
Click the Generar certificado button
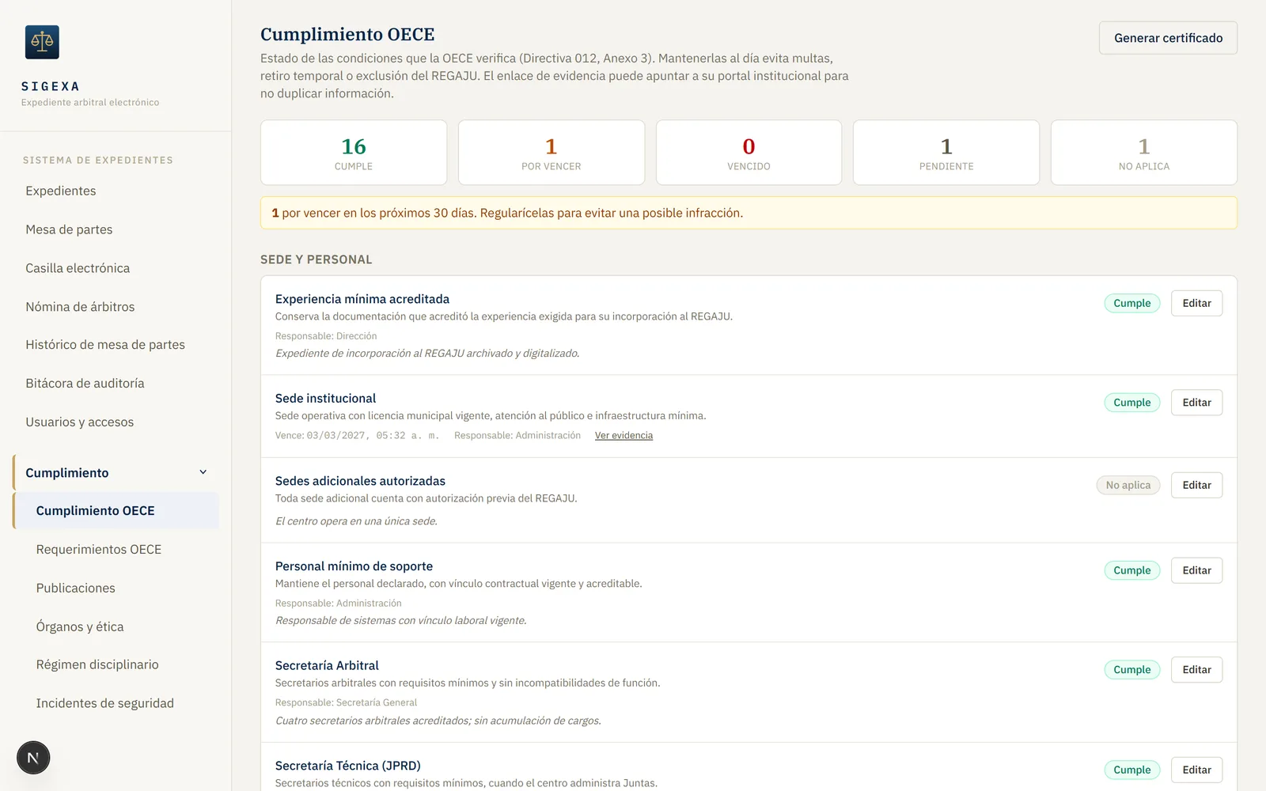tap(1168, 38)
